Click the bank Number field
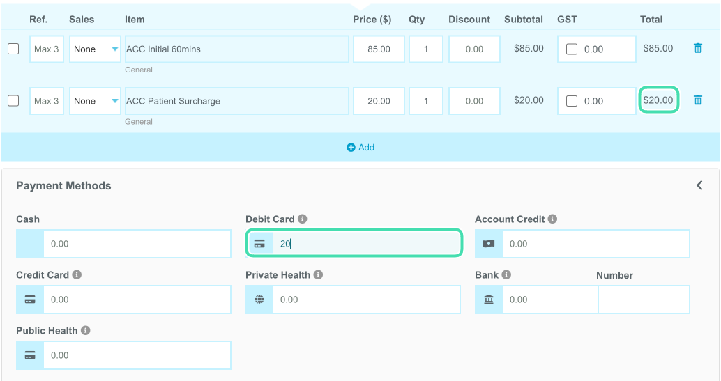The height and width of the screenshot is (381, 721). coord(644,300)
